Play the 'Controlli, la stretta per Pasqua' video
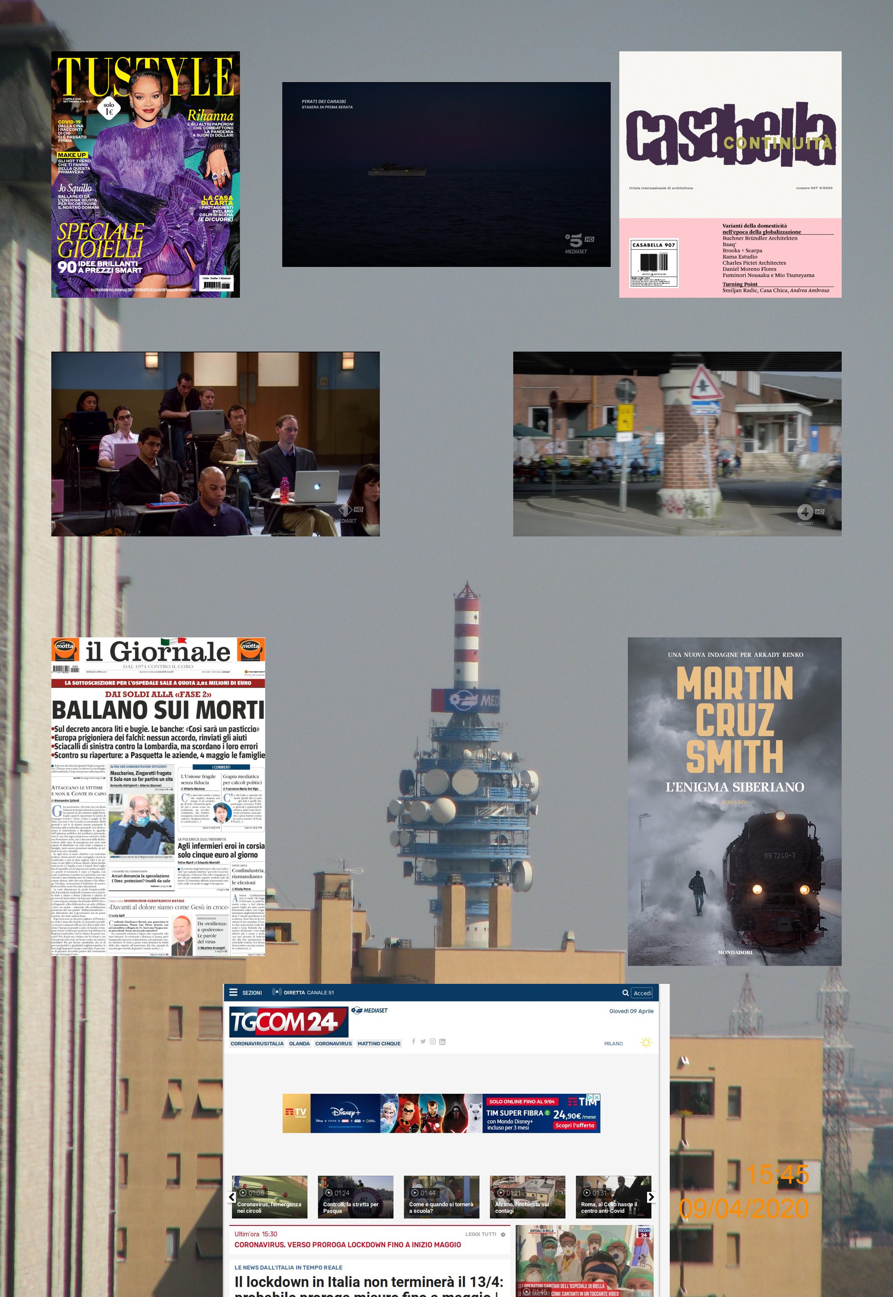This screenshot has width=893, height=1297. pyautogui.click(x=355, y=1197)
